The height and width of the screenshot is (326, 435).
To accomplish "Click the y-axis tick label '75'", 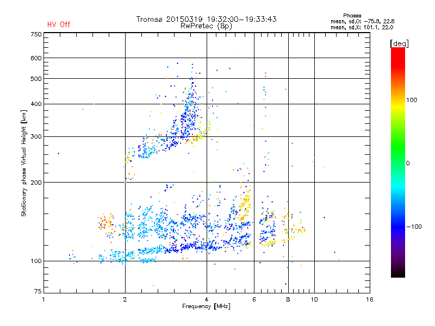I will click(x=38, y=291).
